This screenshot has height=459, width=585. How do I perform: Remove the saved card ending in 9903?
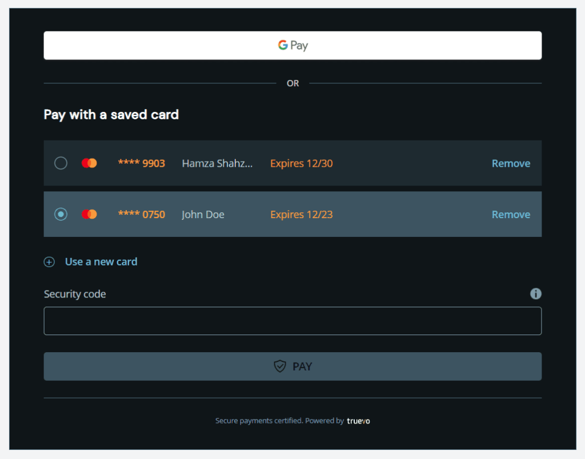tap(511, 163)
